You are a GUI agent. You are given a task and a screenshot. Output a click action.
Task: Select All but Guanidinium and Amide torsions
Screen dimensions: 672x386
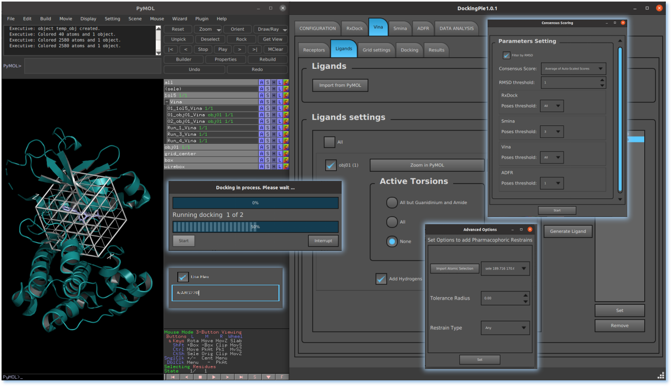(x=392, y=203)
